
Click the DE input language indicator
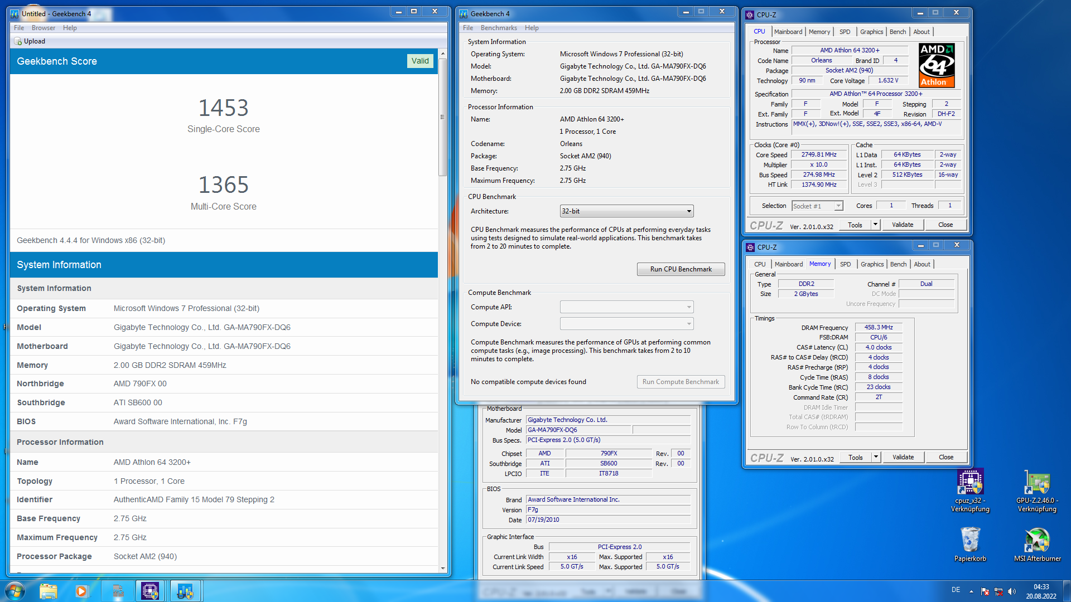coord(956,590)
